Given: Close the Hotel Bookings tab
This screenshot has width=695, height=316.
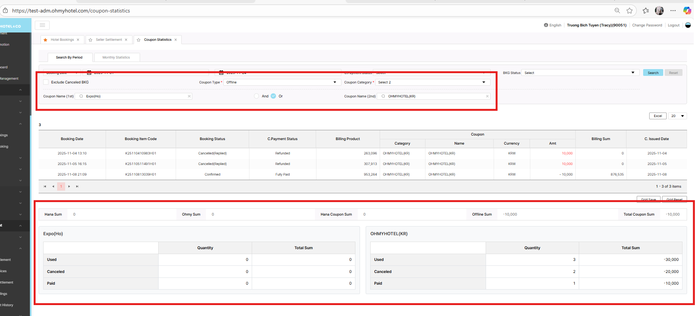Looking at the screenshot, I should (x=78, y=40).
